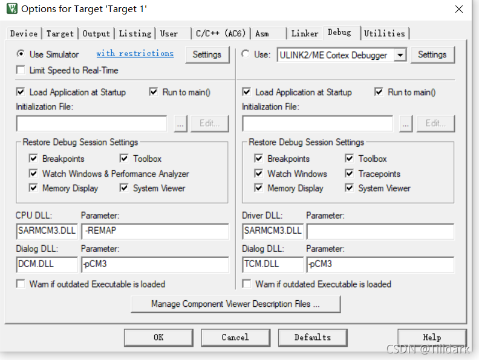
Task: Toggle simulator System Viewer checkbox
Action: point(124,188)
